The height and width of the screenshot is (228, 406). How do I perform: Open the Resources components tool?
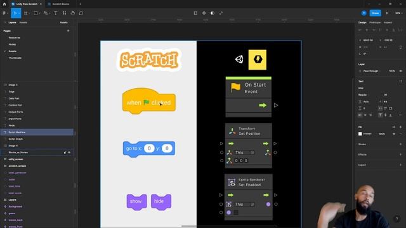click(x=64, y=13)
